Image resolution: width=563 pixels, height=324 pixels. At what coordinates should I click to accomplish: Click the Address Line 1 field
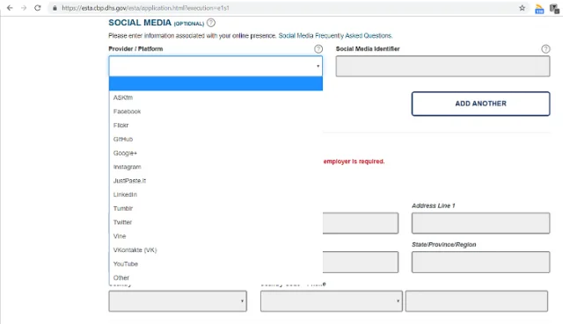click(481, 223)
